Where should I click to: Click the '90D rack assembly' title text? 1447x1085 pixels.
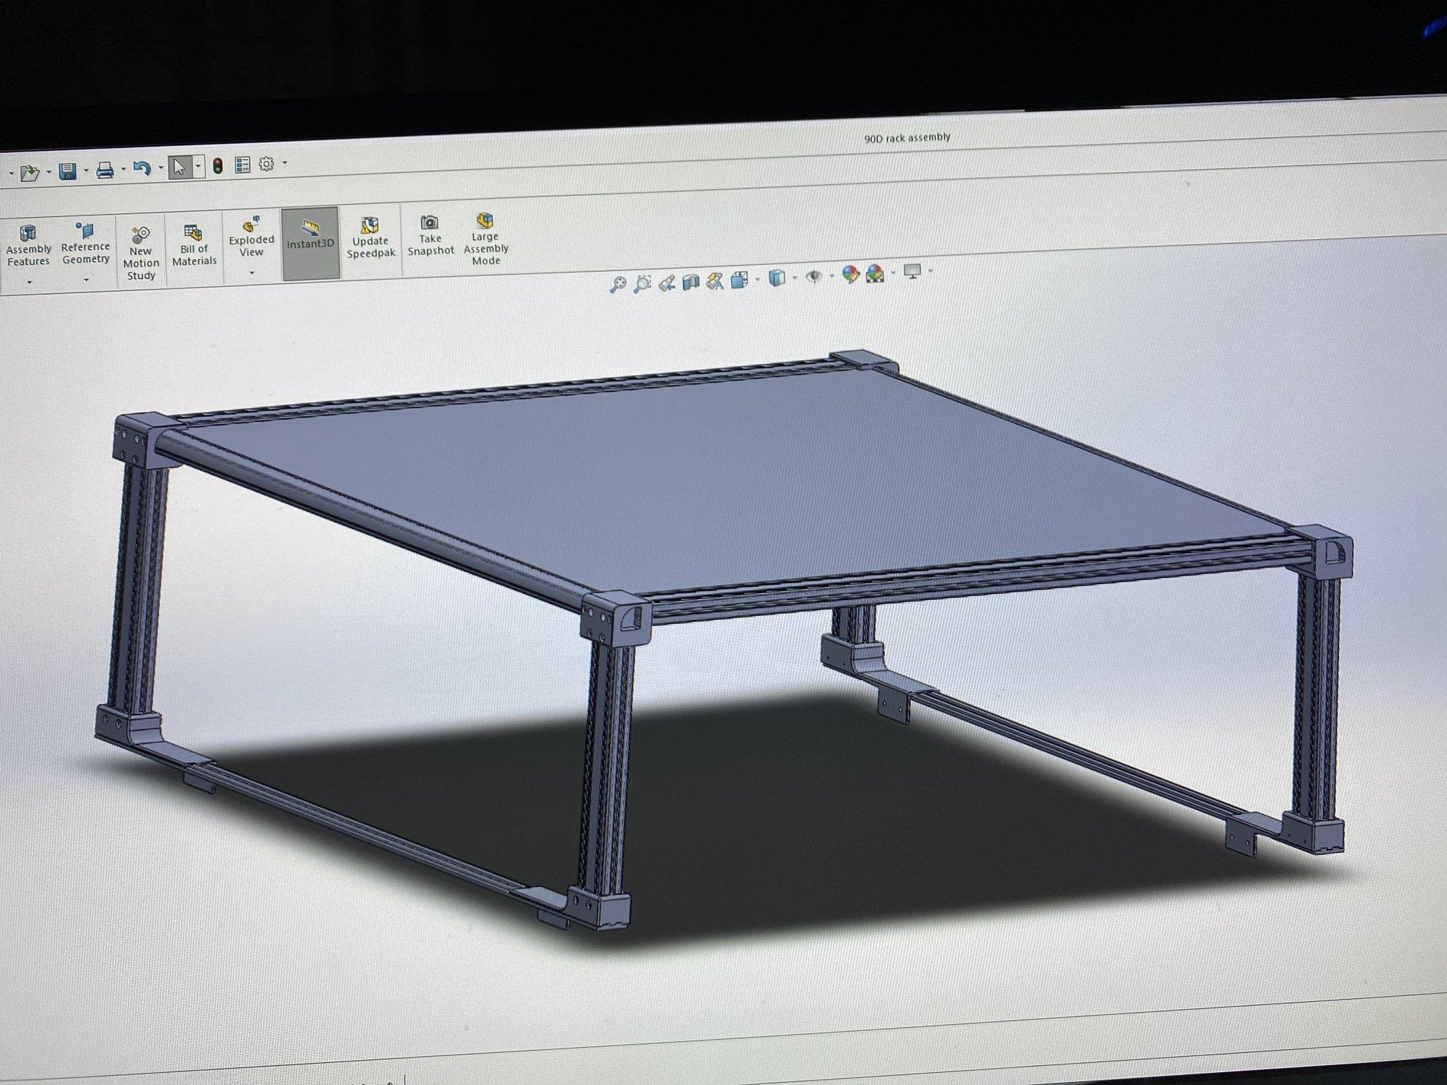(907, 138)
